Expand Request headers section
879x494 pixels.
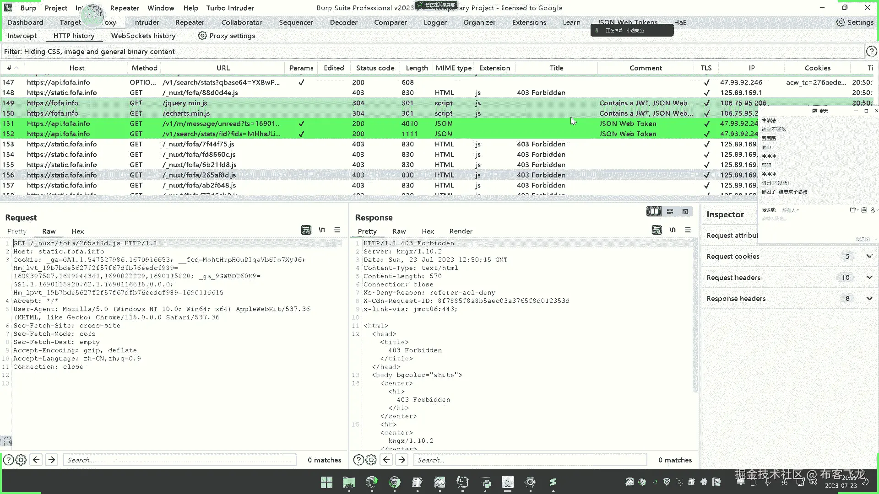869,277
